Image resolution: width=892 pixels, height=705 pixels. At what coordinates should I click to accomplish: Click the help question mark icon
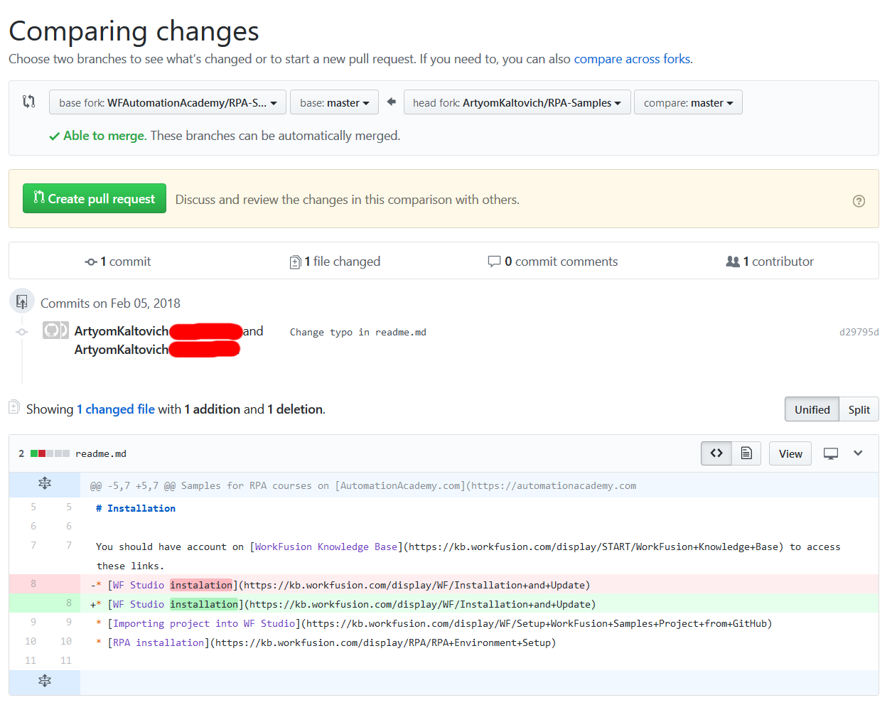click(859, 201)
